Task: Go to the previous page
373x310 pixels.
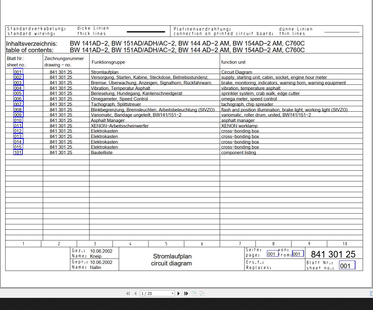Action: click(135, 293)
